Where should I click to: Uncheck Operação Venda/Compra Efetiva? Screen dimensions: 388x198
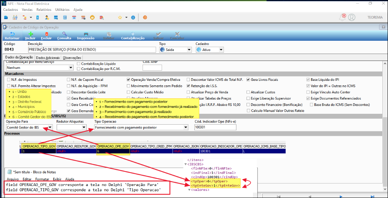[x=128, y=80]
